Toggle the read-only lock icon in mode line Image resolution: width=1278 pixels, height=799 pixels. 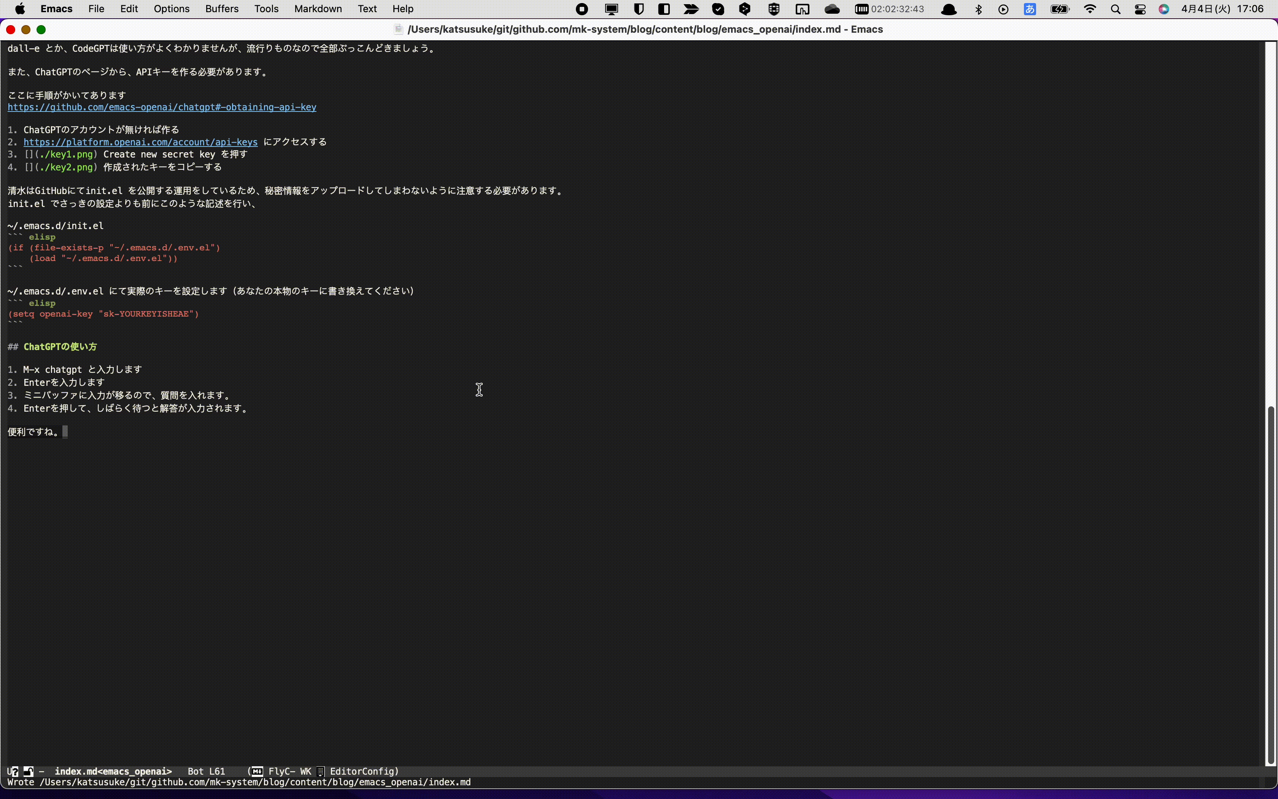[x=29, y=771]
